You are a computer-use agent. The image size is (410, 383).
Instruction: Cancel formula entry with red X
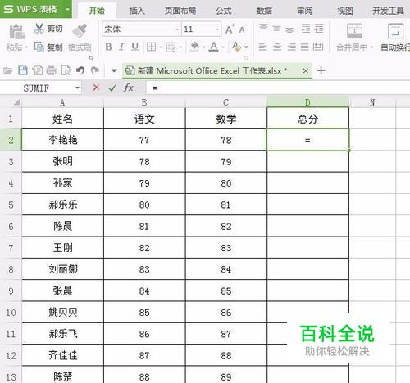[96, 88]
